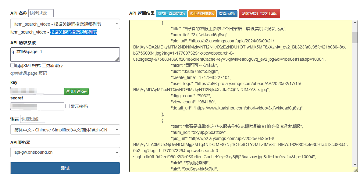Click the API name quick filter field
This screenshot has width=360, height=179.
[41, 13]
